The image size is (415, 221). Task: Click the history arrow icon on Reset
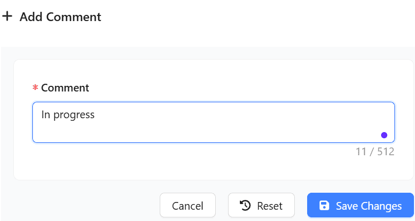pyautogui.click(x=246, y=206)
